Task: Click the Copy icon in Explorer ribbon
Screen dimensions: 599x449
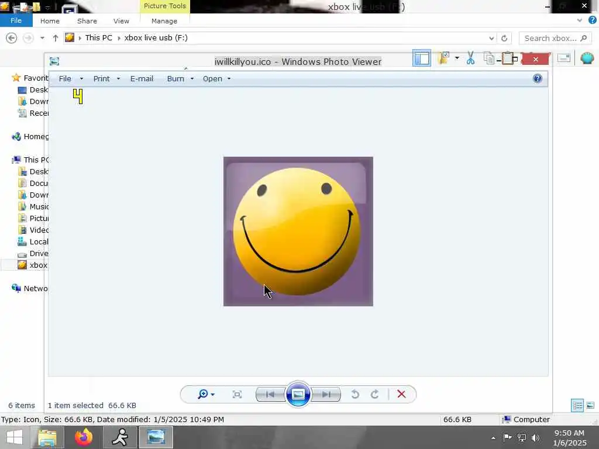Action: point(489,58)
